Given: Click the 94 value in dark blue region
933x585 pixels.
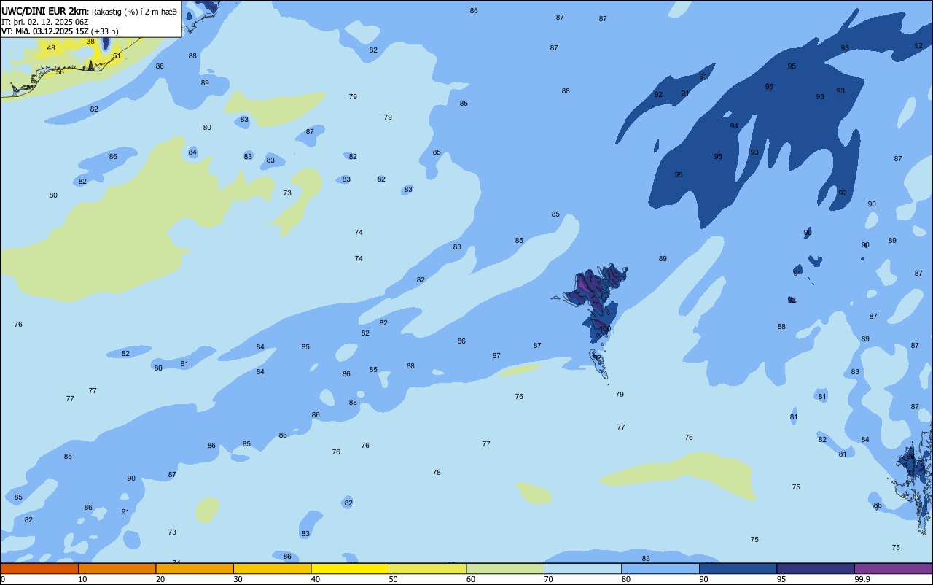Looking at the screenshot, I should pyautogui.click(x=734, y=126).
